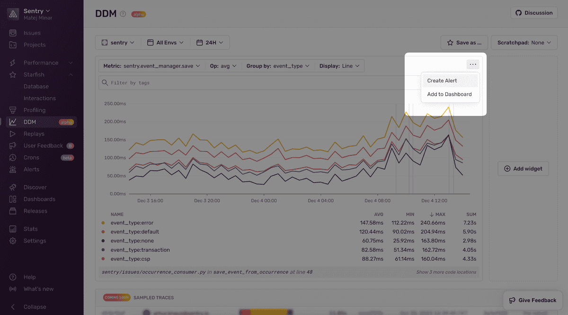Open the All Envs environment dropdown
The image size is (568, 315).
[166, 43]
